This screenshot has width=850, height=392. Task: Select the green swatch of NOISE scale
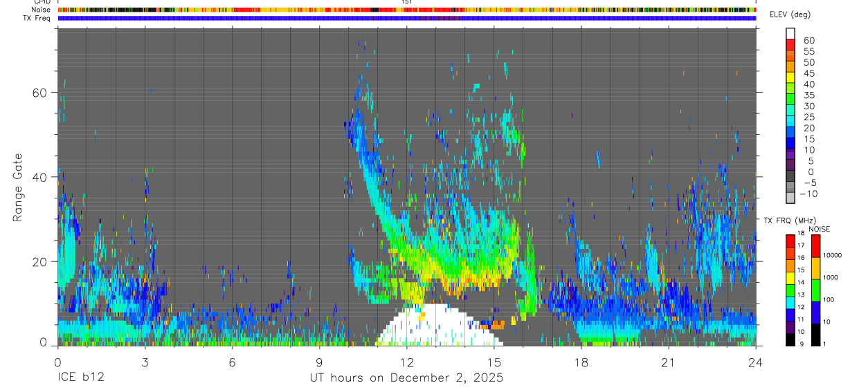[x=815, y=290]
